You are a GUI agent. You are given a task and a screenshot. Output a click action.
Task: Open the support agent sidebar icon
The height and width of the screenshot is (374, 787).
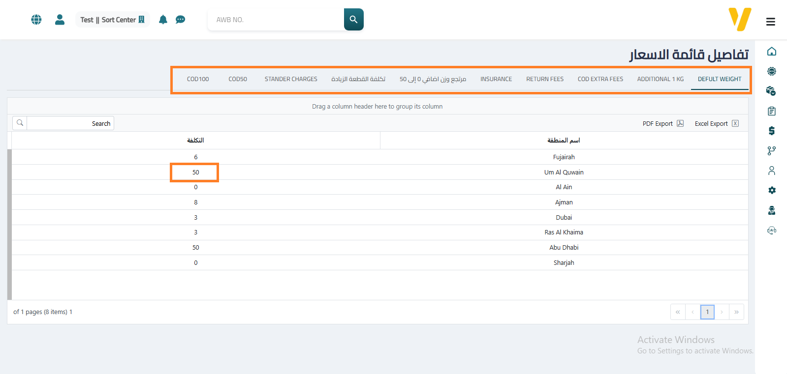[x=772, y=210]
